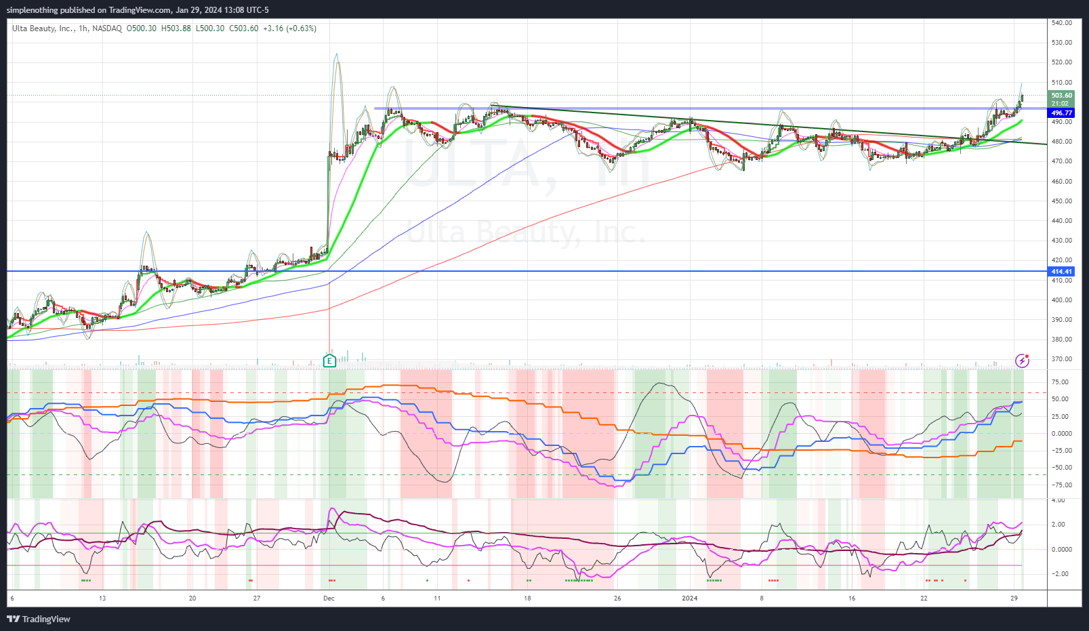1089x631 pixels.
Task: Click the 540.00 price axis label
Action: tap(1062, 23)
